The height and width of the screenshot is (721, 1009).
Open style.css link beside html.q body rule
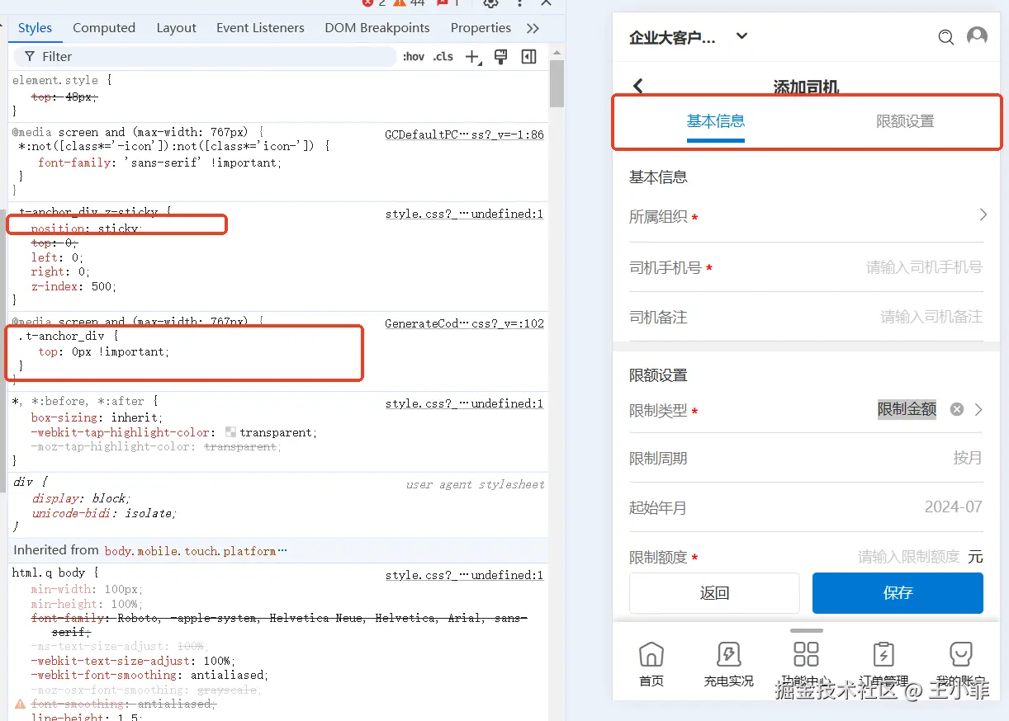(465, 575)
